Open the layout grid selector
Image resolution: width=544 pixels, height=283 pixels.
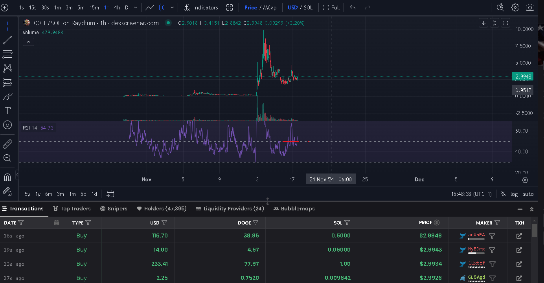click(230, 7)
